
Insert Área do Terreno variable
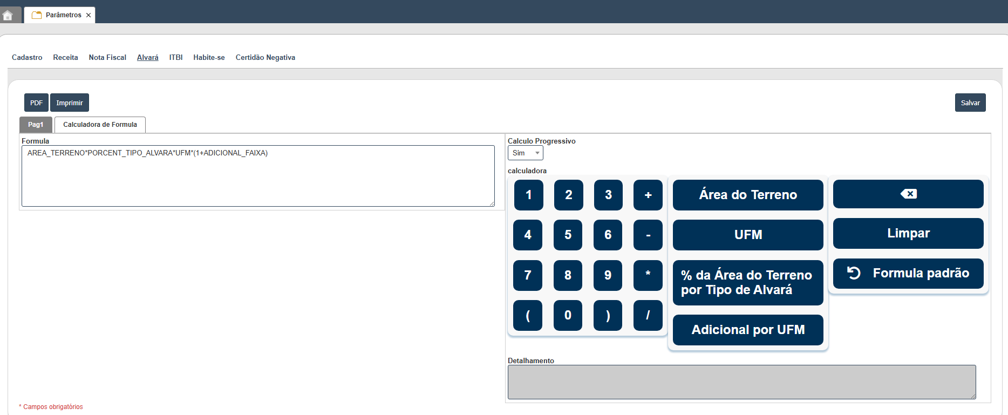[748, 195]
